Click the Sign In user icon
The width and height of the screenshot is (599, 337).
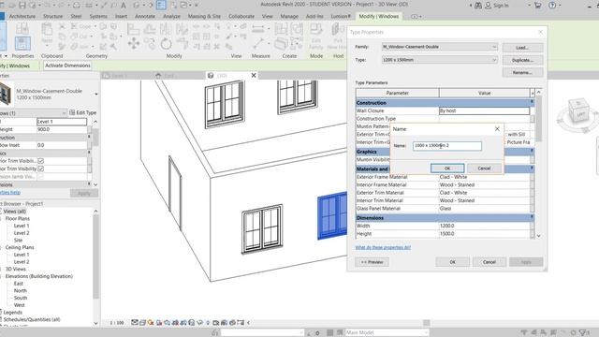[x=488, y=6]
